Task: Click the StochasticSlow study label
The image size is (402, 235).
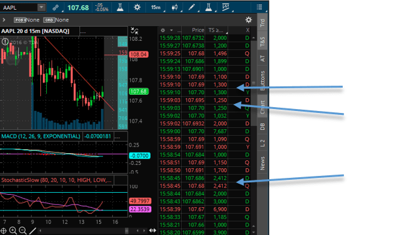Action: [56, 180]
